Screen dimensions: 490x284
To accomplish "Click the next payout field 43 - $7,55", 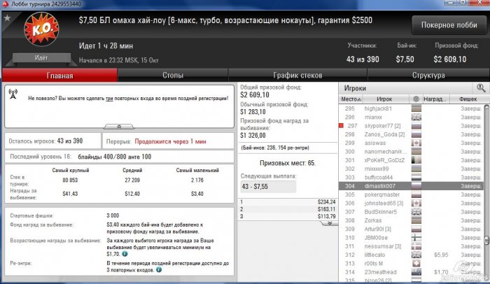I will (268, 187).
